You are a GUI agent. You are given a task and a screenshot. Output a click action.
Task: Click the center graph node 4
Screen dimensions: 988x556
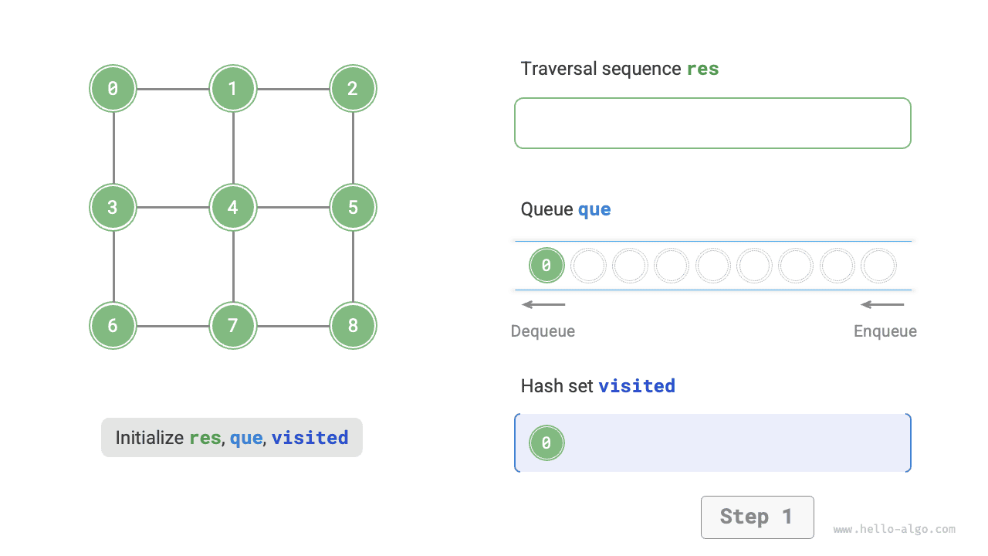232,207
